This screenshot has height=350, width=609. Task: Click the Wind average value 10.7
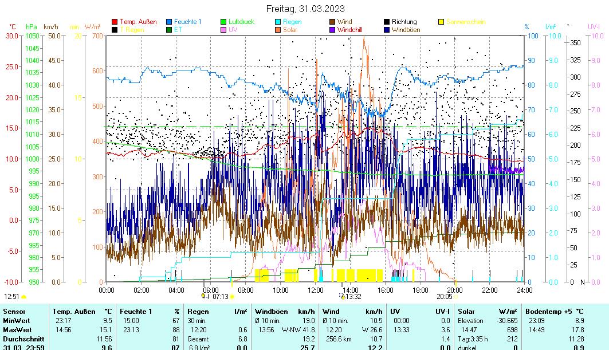[x=376, y=339]
